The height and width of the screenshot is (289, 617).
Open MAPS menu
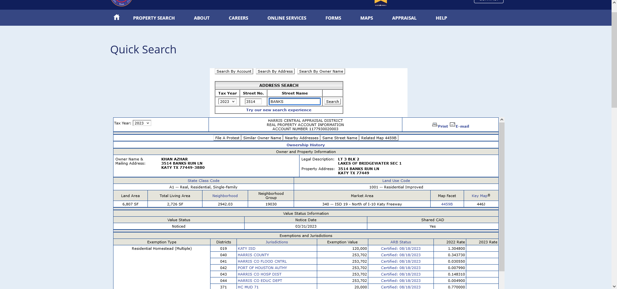(x=367, y=18)
